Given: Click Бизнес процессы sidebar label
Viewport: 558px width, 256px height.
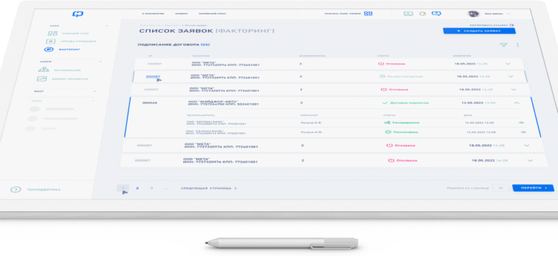Looking at the screenshot, I should [x=70, y=79].
